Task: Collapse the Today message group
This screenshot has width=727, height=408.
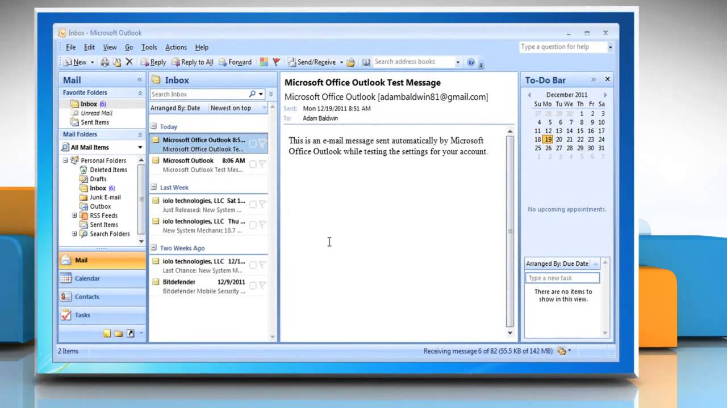Action: 153,127
